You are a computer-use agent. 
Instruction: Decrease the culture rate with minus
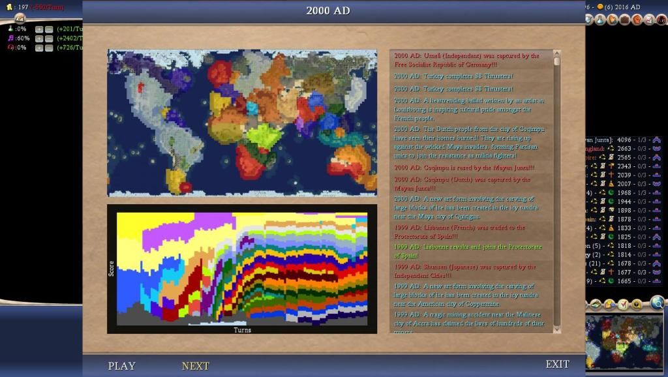pos(49,38)
